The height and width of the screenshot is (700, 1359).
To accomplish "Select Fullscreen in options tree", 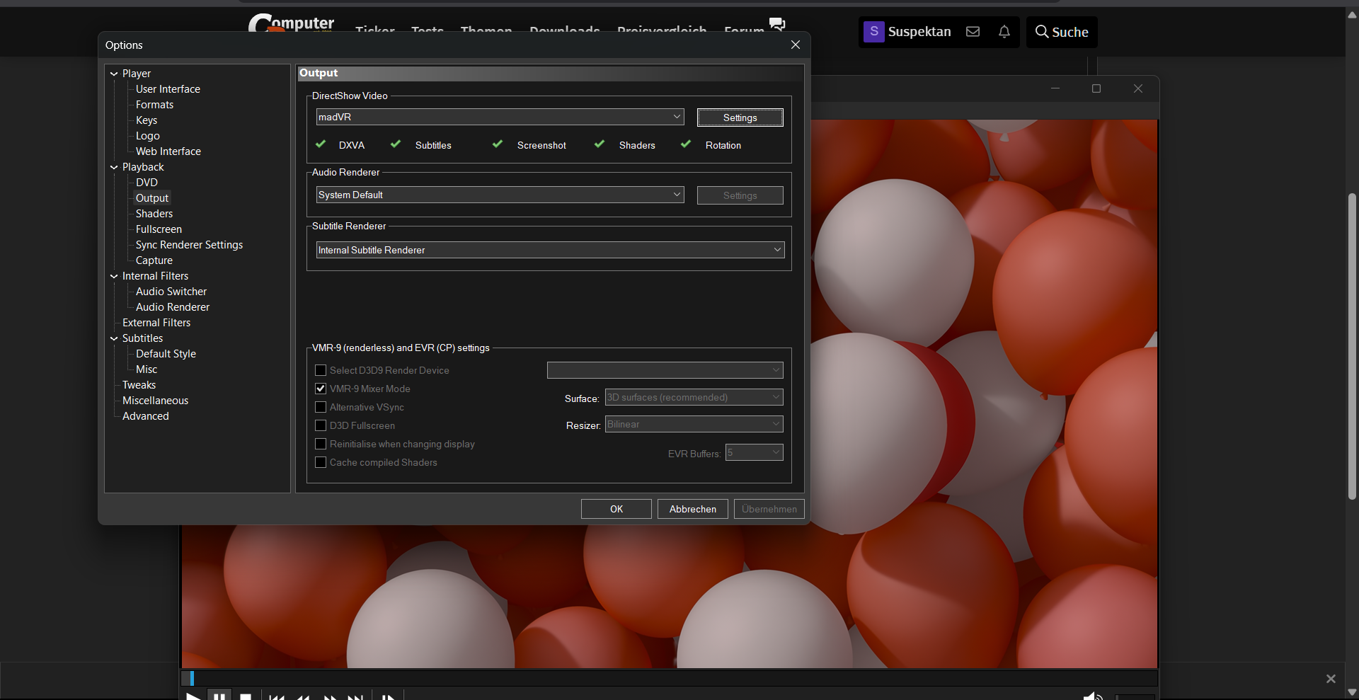I will click(159, 229).
